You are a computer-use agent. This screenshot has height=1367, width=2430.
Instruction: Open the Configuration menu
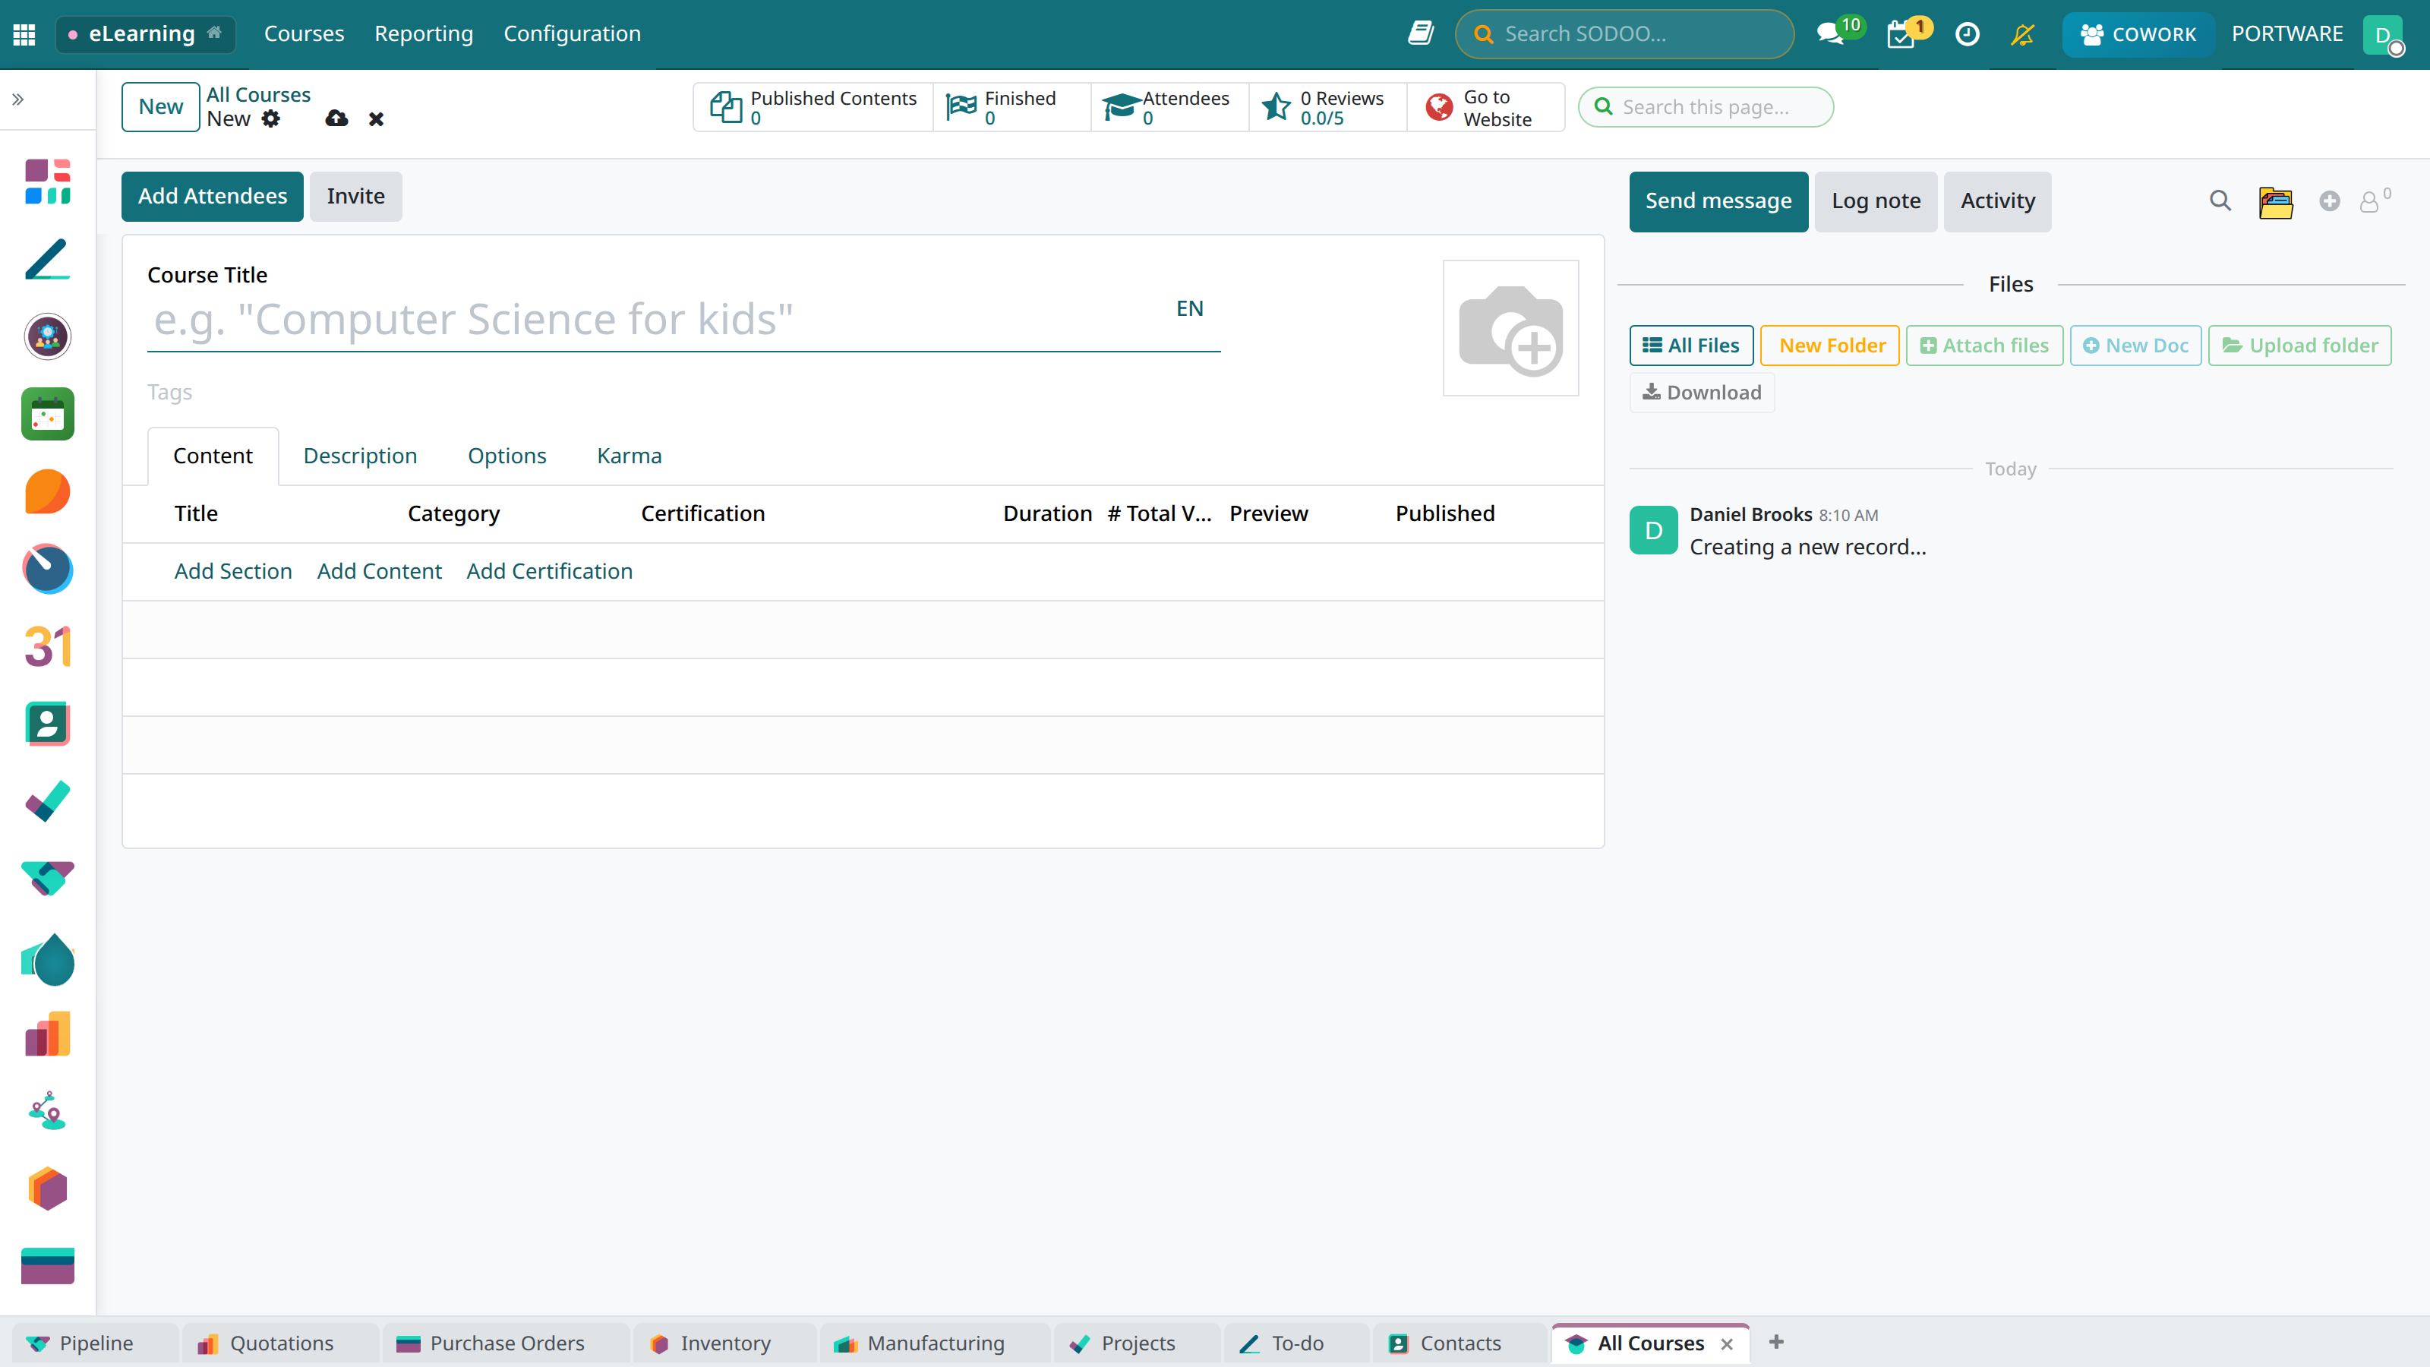coord(572,34)
